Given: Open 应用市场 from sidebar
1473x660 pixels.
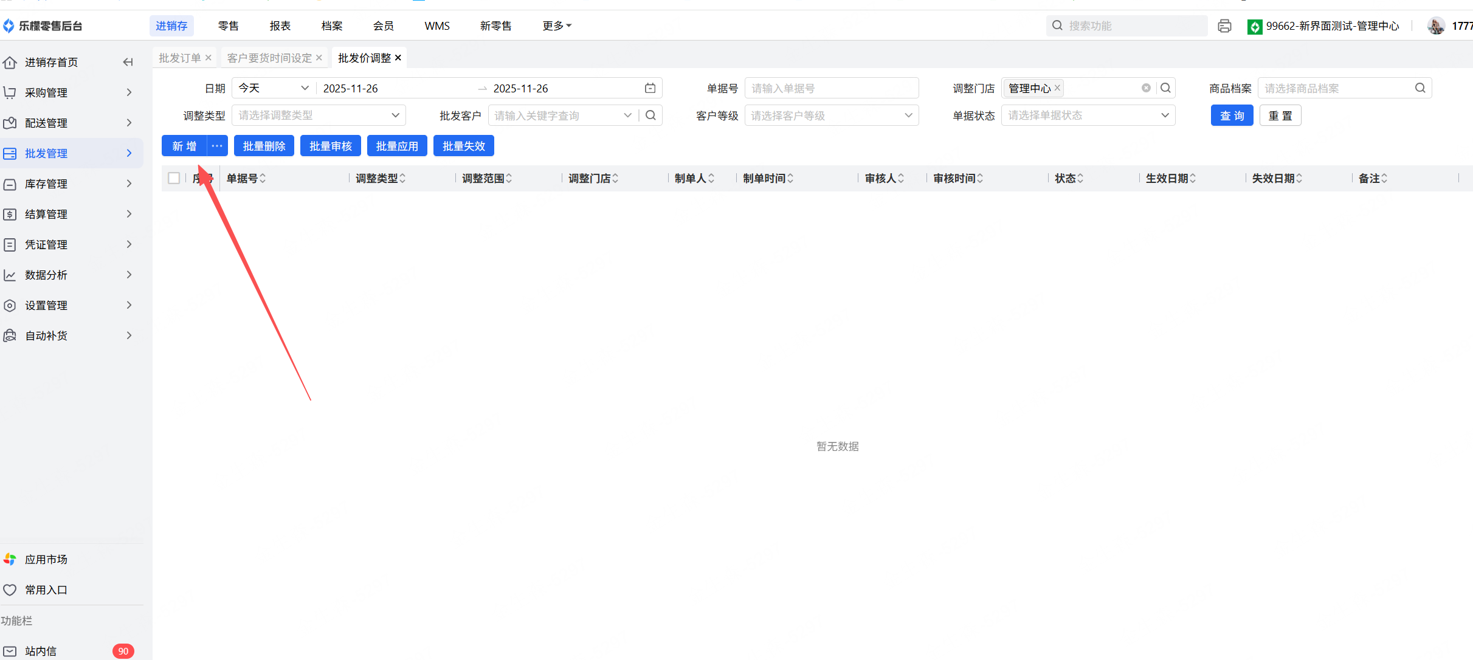Looking at the screenshot, I should coord(46,559).
